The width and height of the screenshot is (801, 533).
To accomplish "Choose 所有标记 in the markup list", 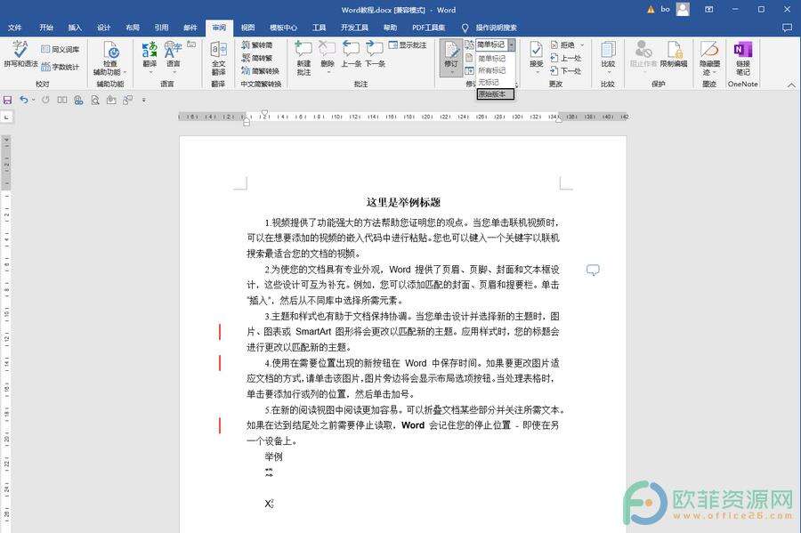I will click(496, 70).
